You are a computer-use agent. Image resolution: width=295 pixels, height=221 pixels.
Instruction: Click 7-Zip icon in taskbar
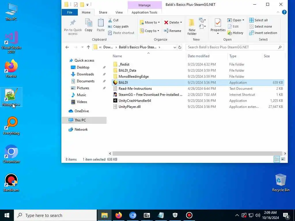pyautogui.click(x=147, y=215)
